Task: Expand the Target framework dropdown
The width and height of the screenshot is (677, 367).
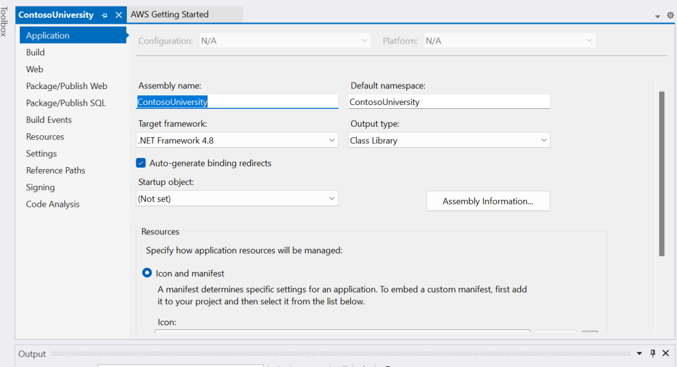Action: pos(237,140)
